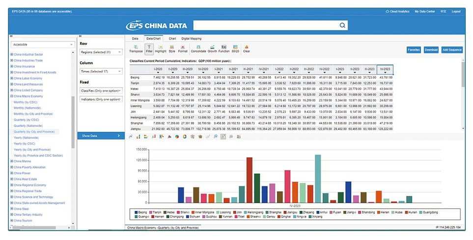Click the Logout link
The height and width of the screenshot is (240, 473).
pos(456,11)
